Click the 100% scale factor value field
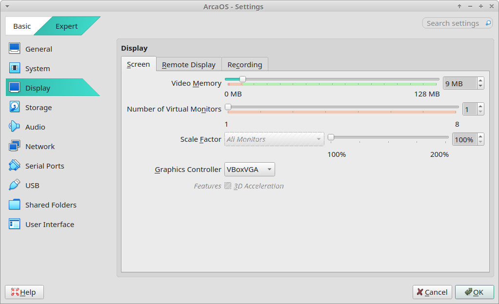 pos(465,139)
